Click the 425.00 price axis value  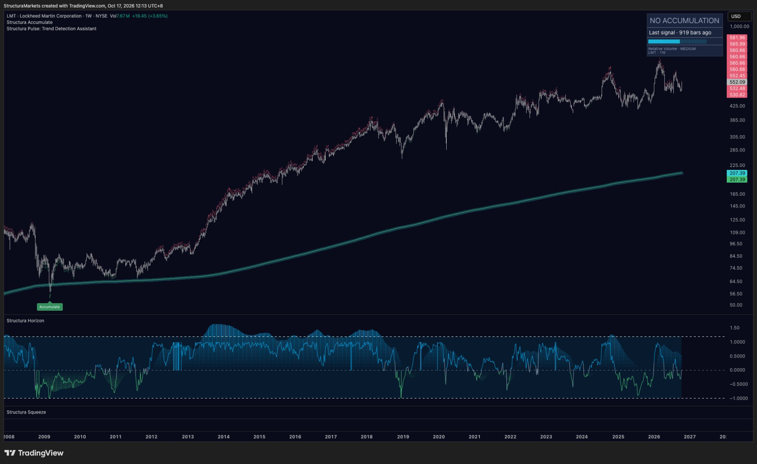click(737, 106)
